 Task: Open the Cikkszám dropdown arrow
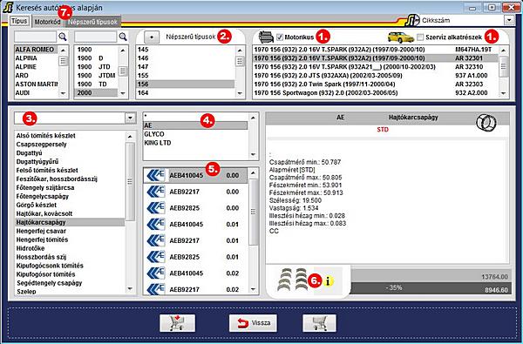pos(509,20)
